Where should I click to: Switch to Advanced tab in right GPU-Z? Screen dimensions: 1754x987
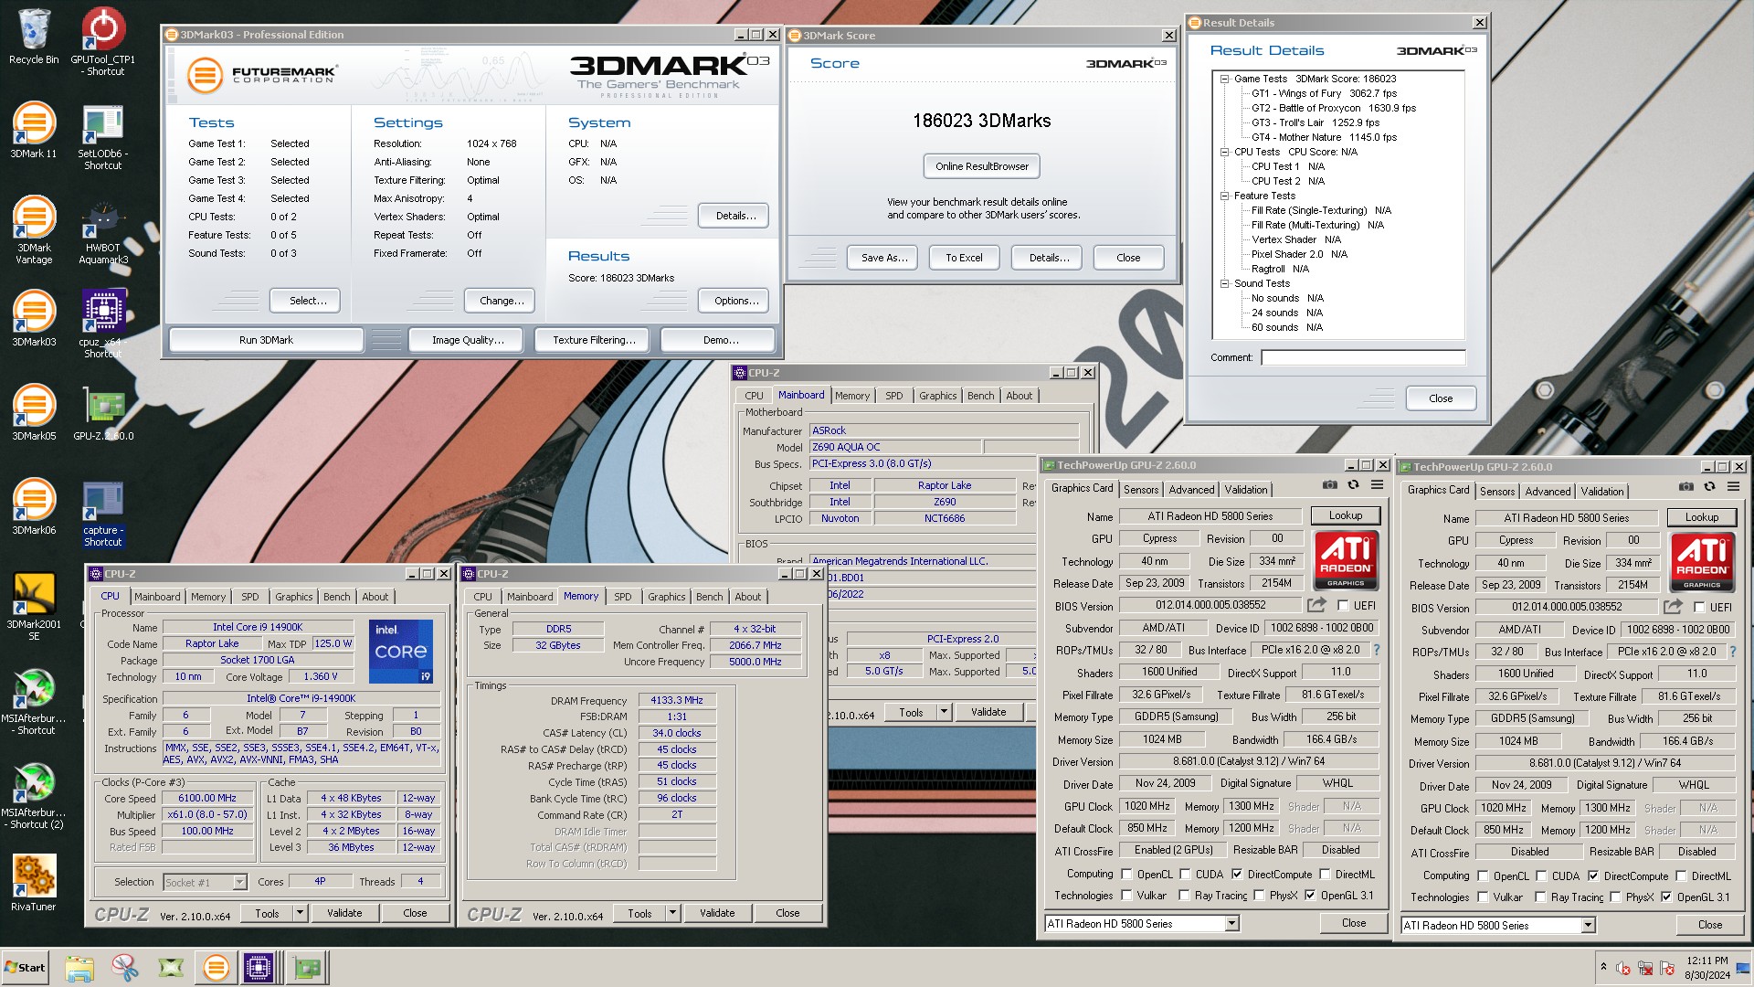click(1548, 492)
